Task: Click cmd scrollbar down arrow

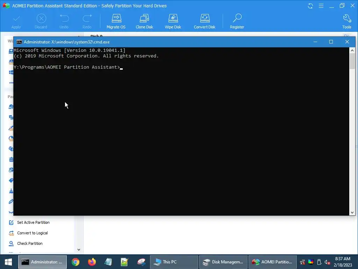Action: point(352,213)
